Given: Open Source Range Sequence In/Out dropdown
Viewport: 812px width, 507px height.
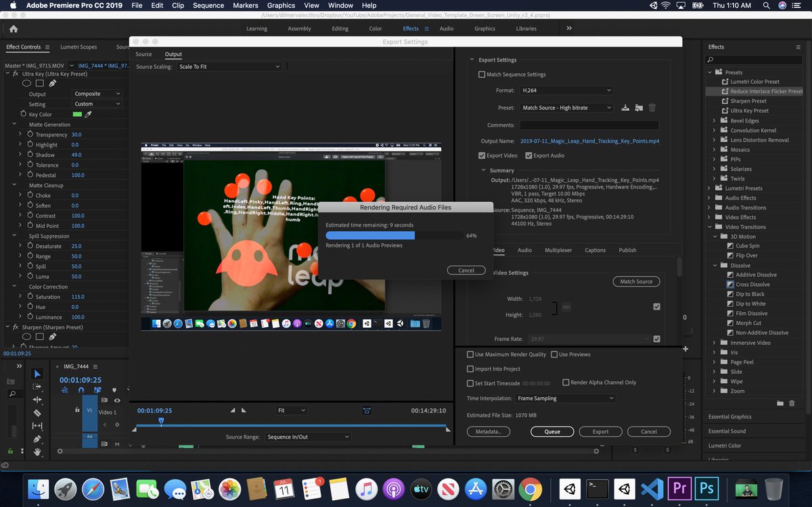Looking at the screenshot, I should coord(308,437).
